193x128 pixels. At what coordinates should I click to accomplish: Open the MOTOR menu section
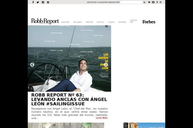(89, 22)
